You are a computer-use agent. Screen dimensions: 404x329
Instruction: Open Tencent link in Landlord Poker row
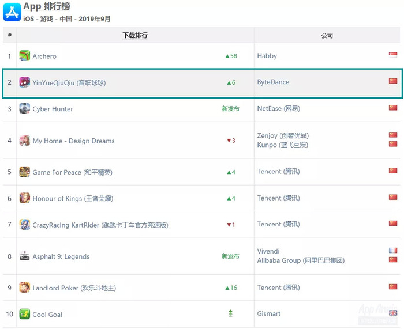pos(279,288)
